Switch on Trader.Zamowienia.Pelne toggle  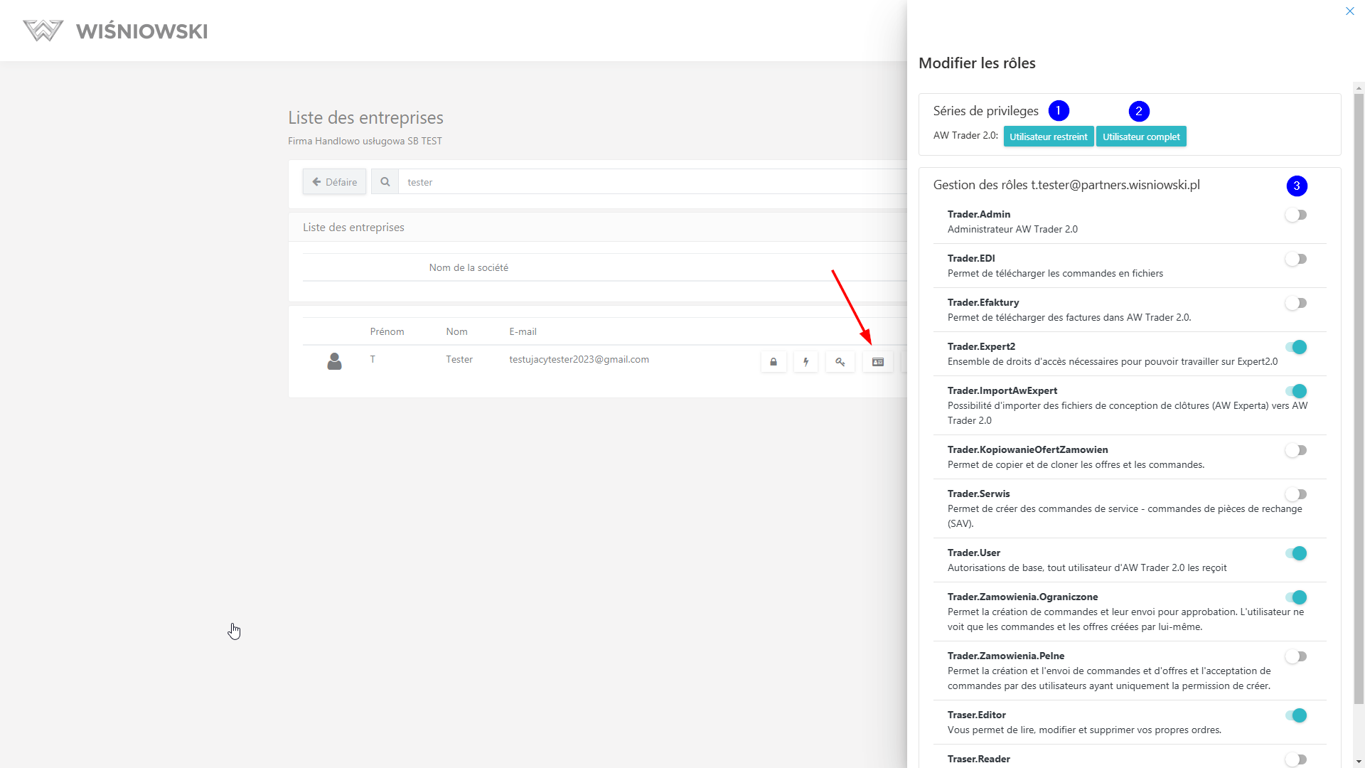tap(1295, 656)
